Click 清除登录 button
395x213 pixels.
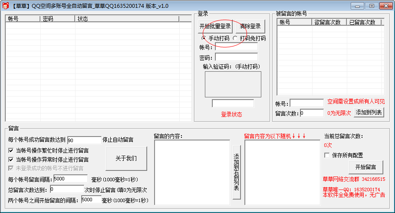point(250,26)
